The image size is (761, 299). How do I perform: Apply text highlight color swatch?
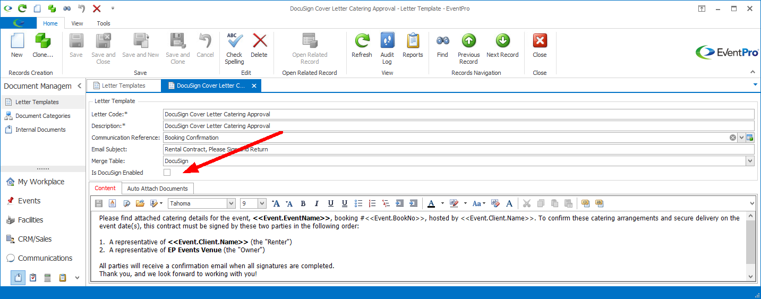coord(454,203)
